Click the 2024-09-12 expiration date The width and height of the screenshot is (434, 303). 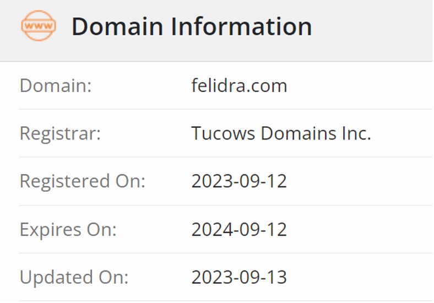[x=239, y=229]
